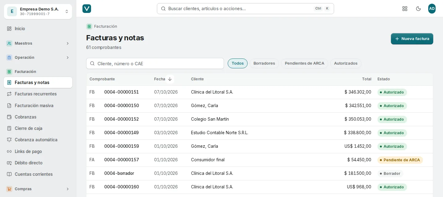Click the Operación section icon
Image resolution: width=443 pixels, height=197 pixels.
point(9,58)
